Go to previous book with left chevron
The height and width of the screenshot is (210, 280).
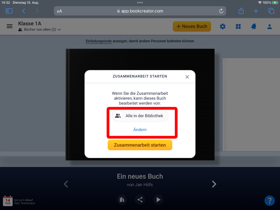pyautogui.click(x=66, y=184)
